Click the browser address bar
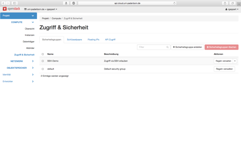 (127, 3)
